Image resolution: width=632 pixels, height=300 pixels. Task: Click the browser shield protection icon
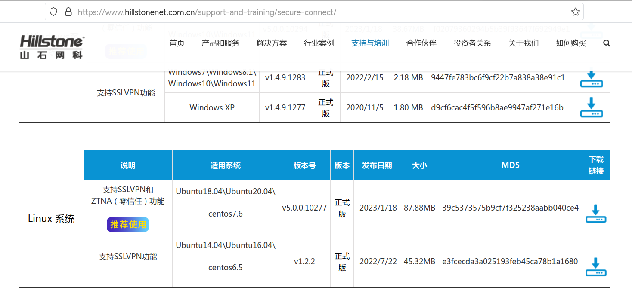point(53,12)
